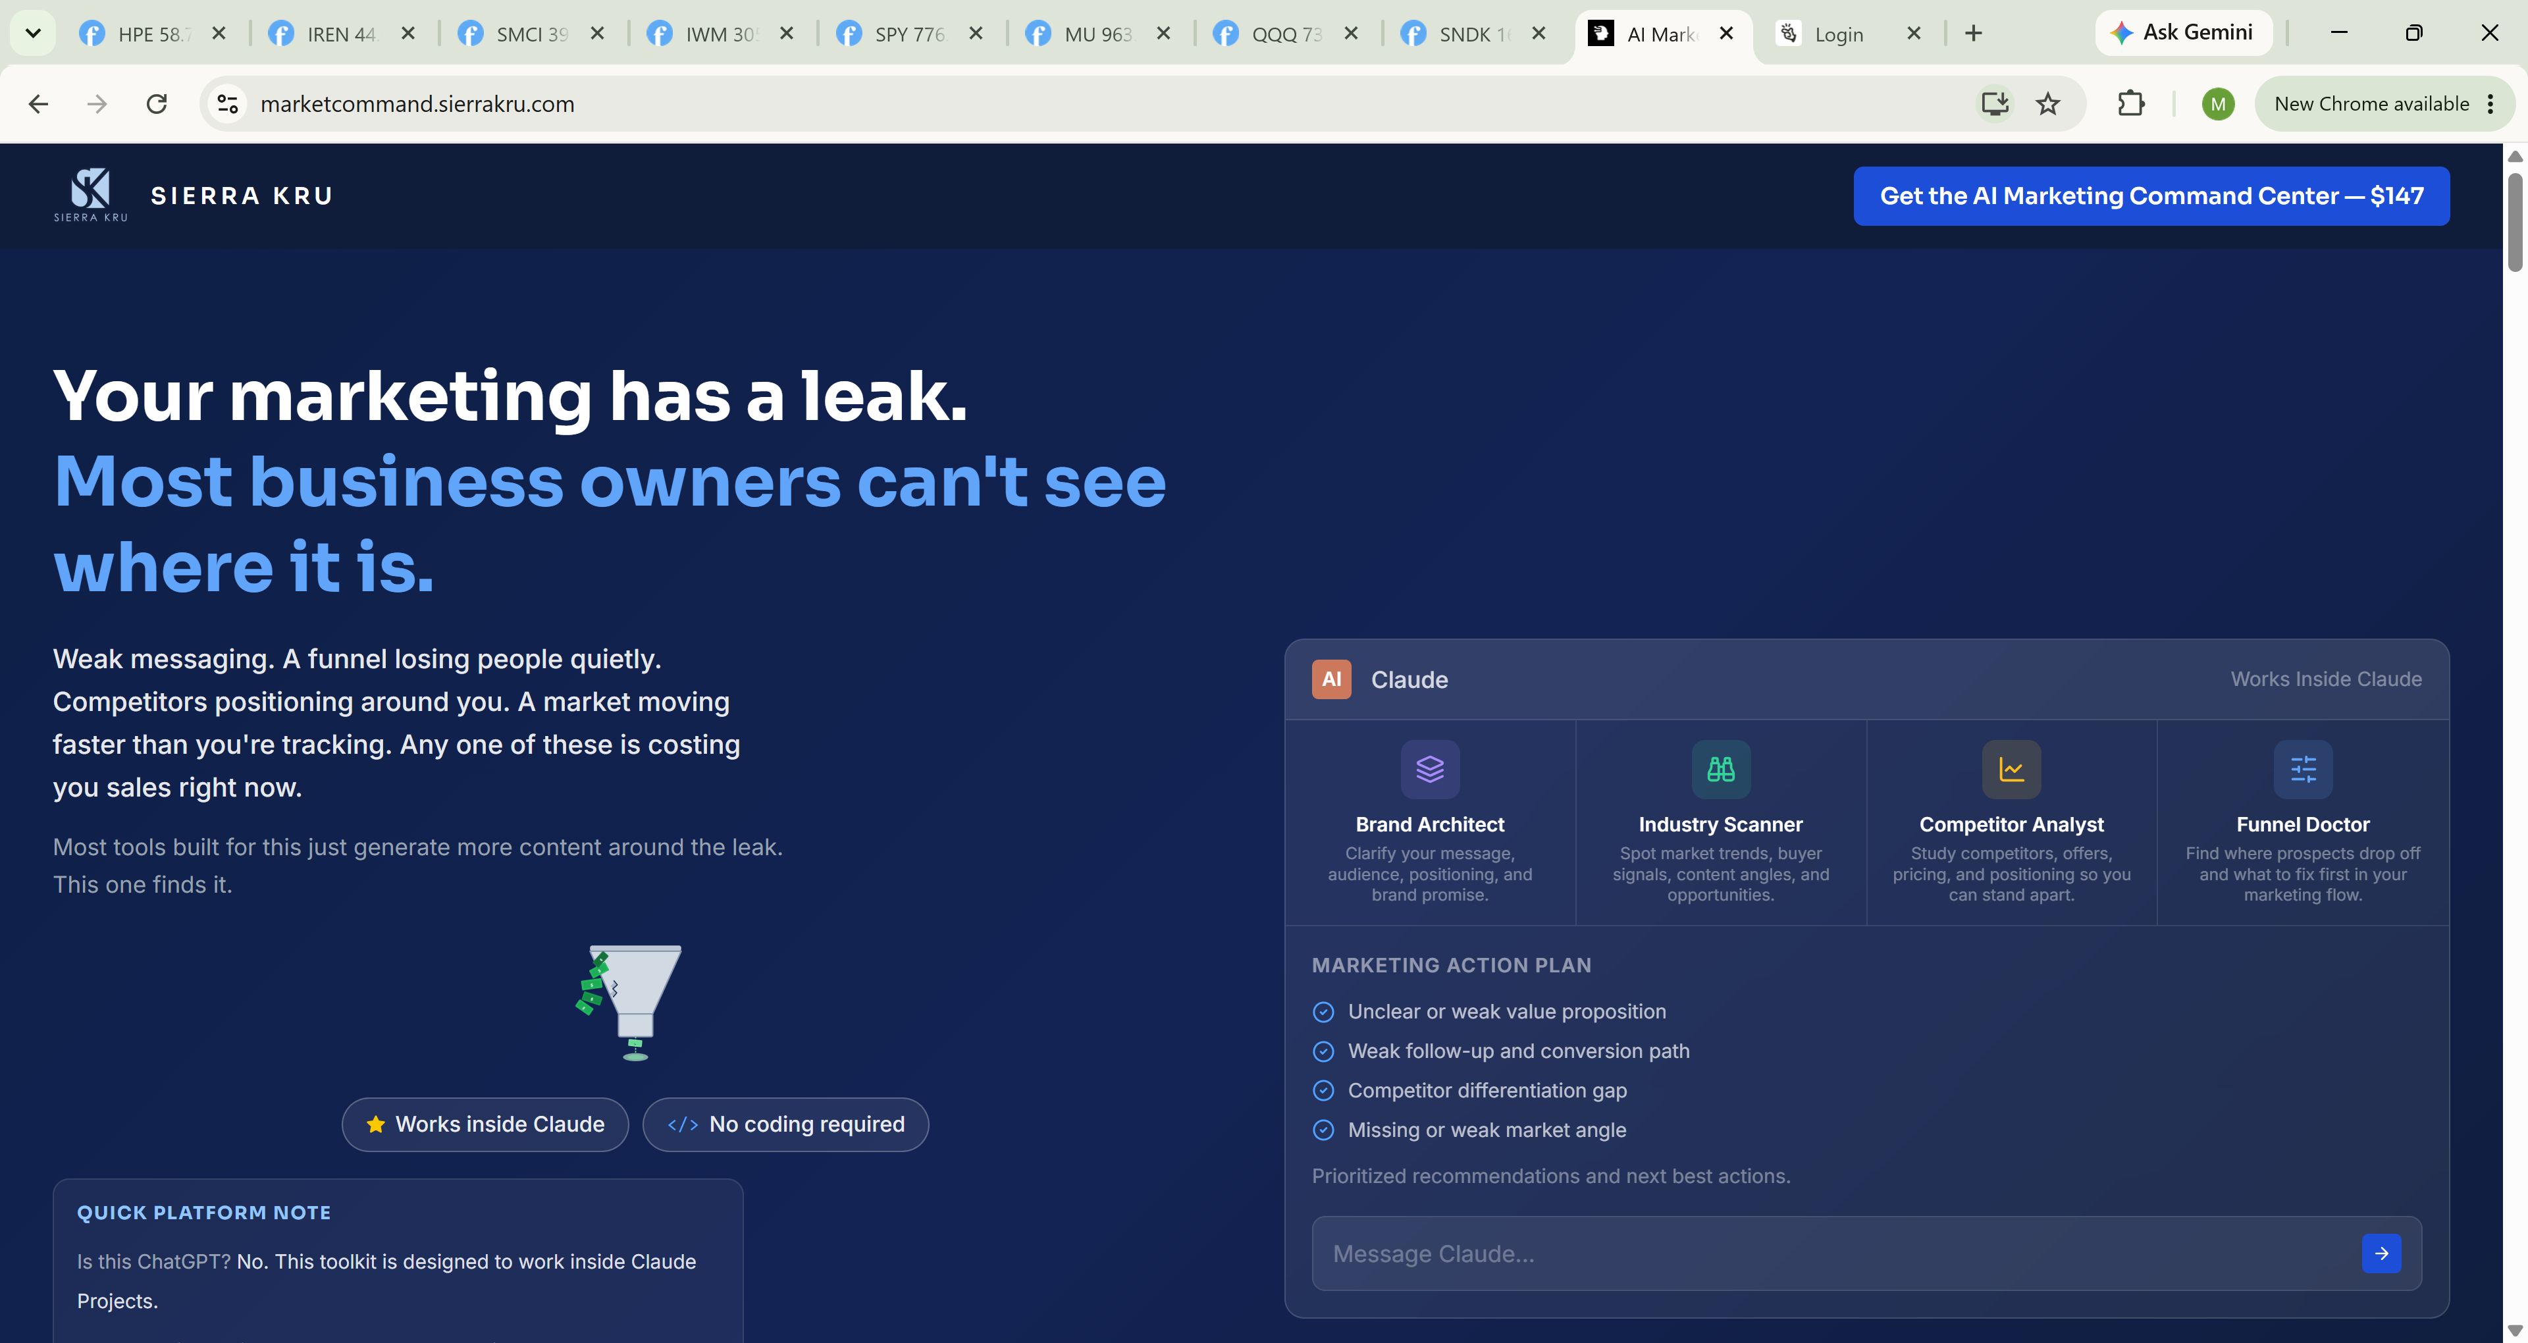Close the MU tab
The height and width of the screenshot is (1343, 2528).
click(1163, 34)
